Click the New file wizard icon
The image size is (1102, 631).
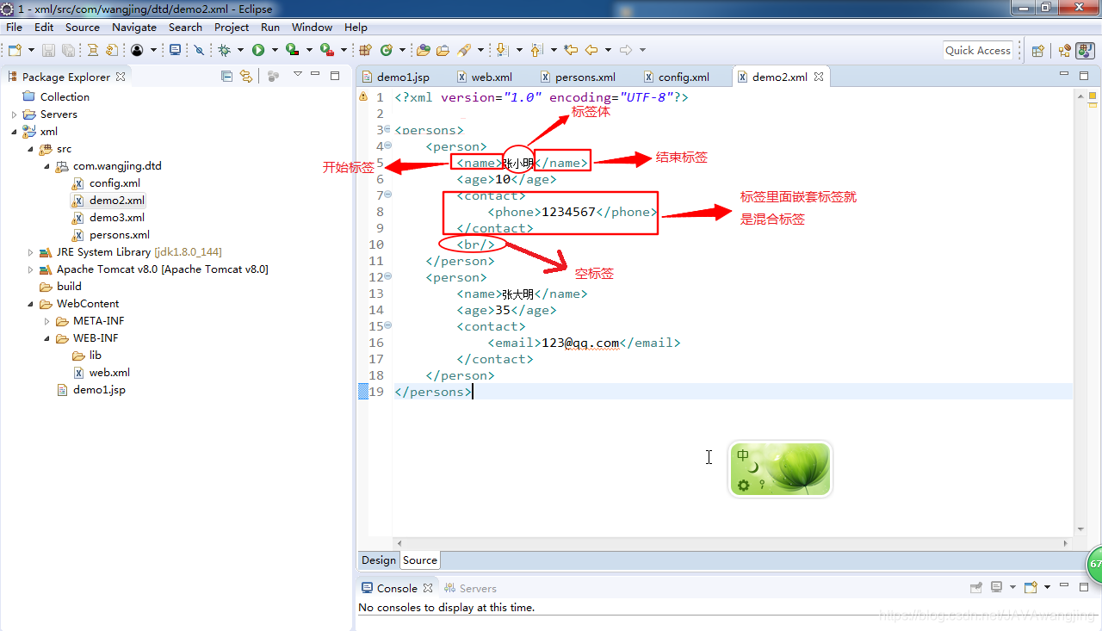coord(15,50)
